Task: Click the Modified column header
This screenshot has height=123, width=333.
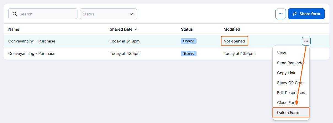Action: pos(232,29)
